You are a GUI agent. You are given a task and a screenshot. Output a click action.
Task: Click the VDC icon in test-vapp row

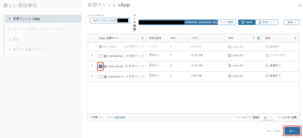pos(230,46)
